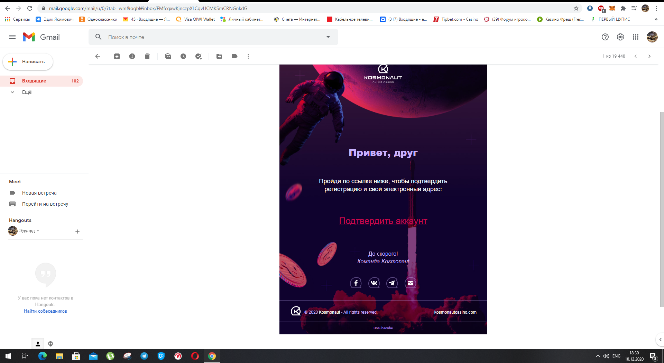Open Эдуард Hangouts status dropdown
The image size is (664, 363).
(x=38, y=231)
